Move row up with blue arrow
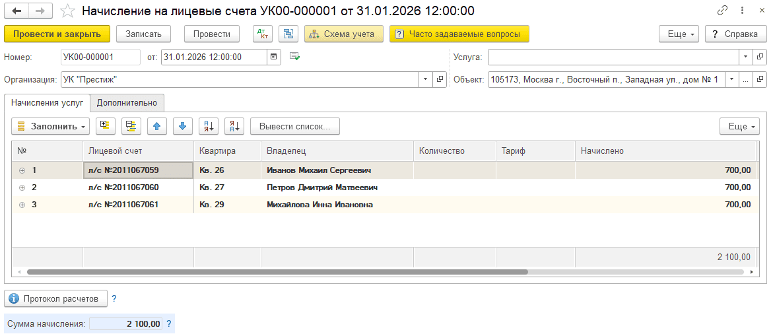 tap(157, 125)
